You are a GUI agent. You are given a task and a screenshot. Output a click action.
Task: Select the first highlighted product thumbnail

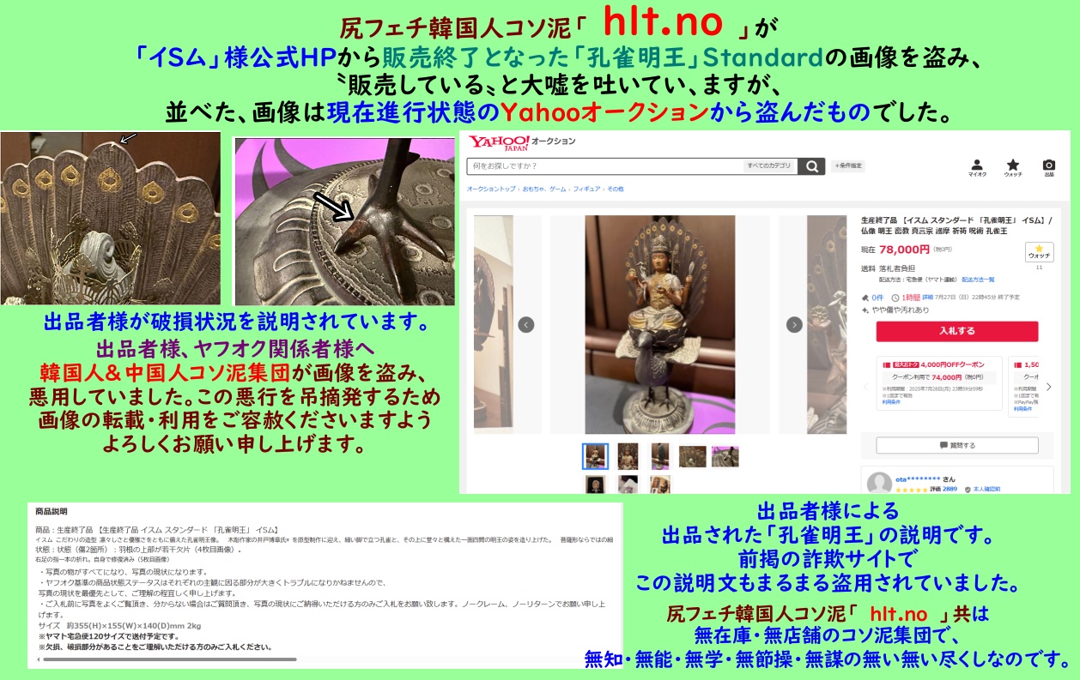coord(595,456)
